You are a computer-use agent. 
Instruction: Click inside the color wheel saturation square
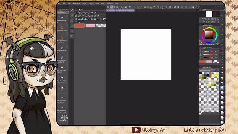tap(209, 35)
